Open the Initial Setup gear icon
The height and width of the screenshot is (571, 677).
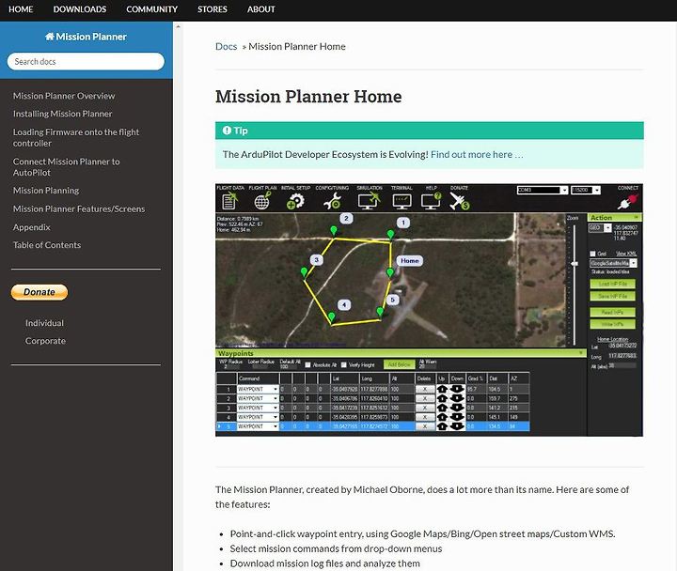295,201
